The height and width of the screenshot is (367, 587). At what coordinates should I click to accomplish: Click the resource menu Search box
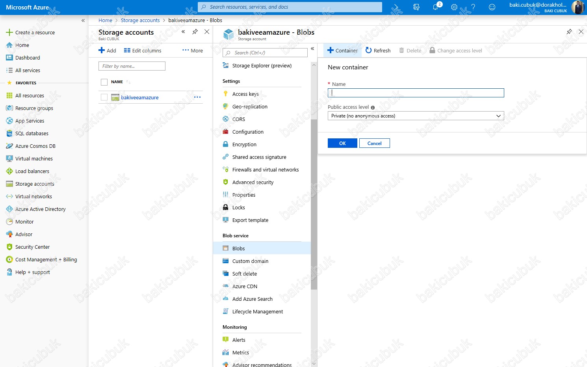[265, 53]
